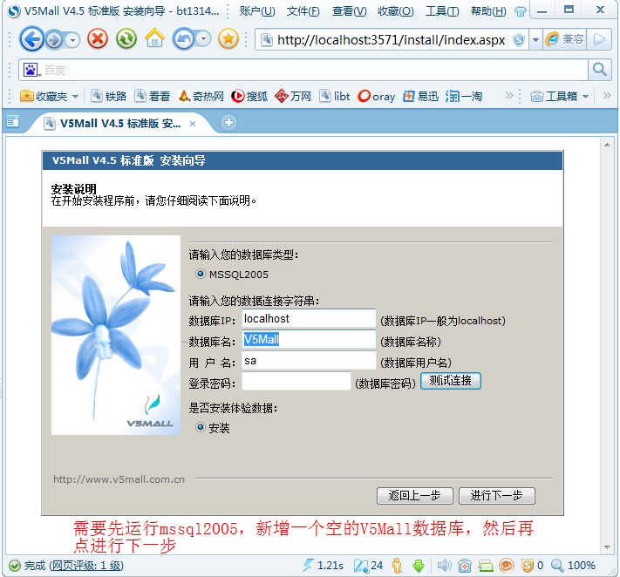
Task: Open the 万网 bookmark
Action: (293, 96)
